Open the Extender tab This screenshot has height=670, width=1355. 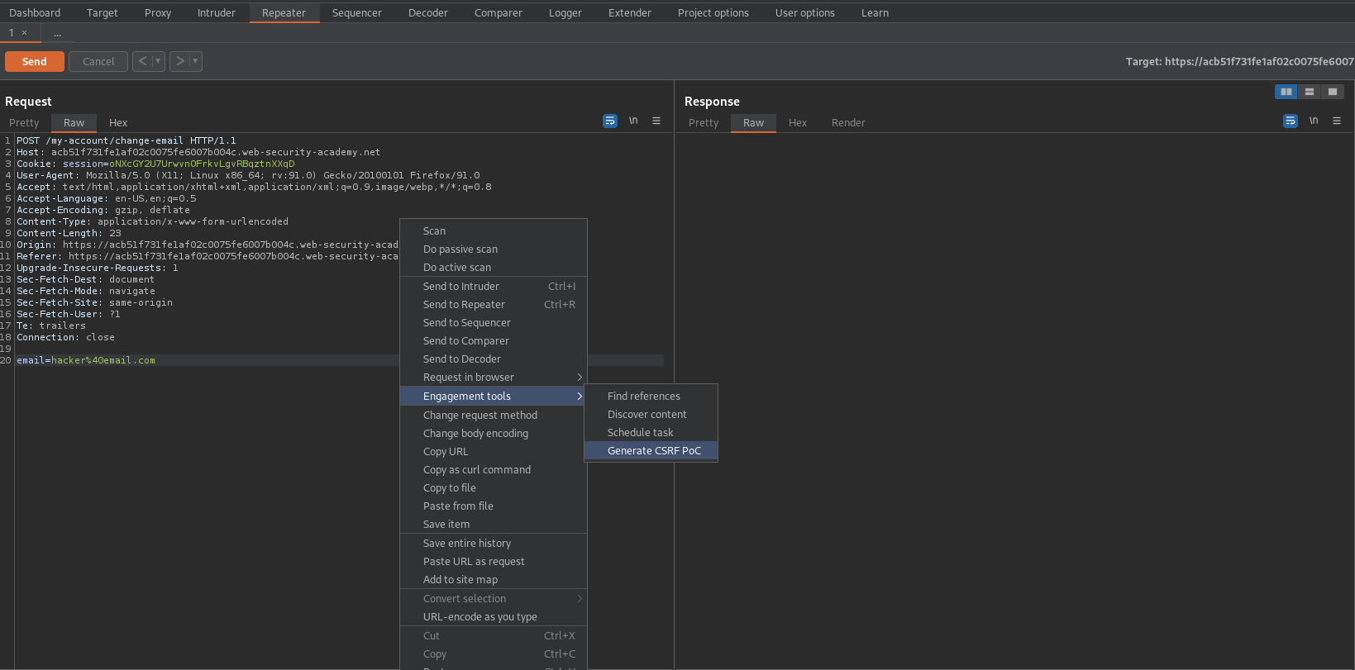630,12
